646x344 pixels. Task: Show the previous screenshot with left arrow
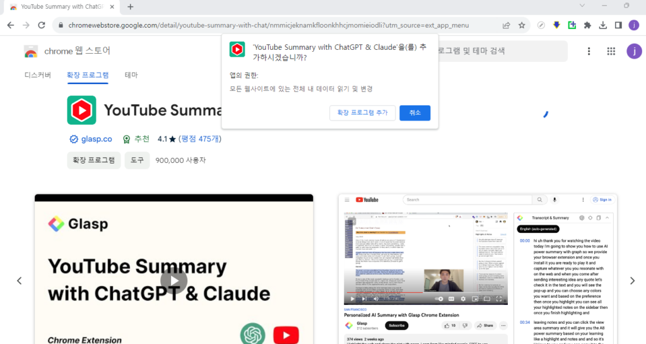(x=20, y=281)
